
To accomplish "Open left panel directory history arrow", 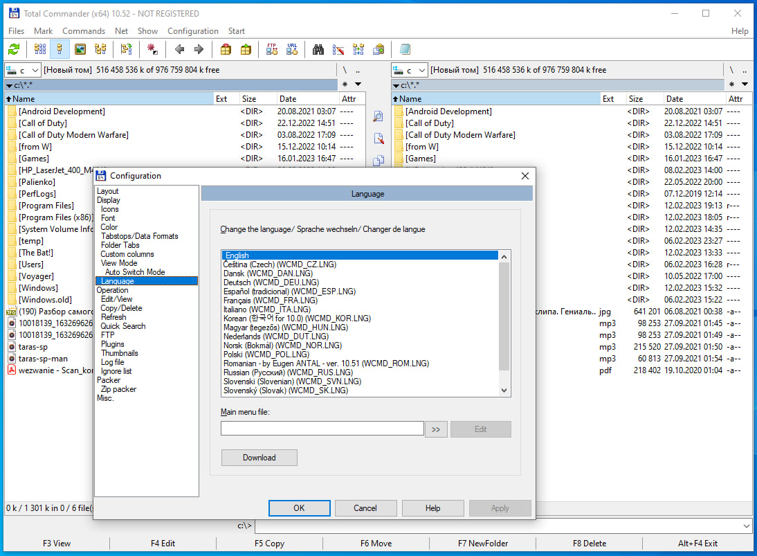I will pos(358,84).
